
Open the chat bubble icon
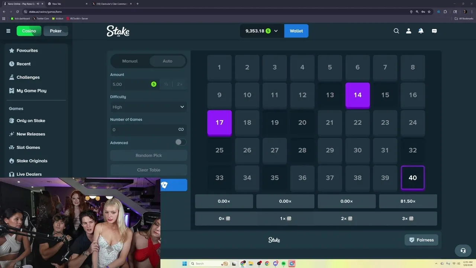[x=434, y=31]
